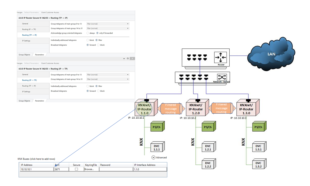
Task: Open main group 0 to 13 dropdown in TP -> IP panel
Action: click(x=108, y=24)
